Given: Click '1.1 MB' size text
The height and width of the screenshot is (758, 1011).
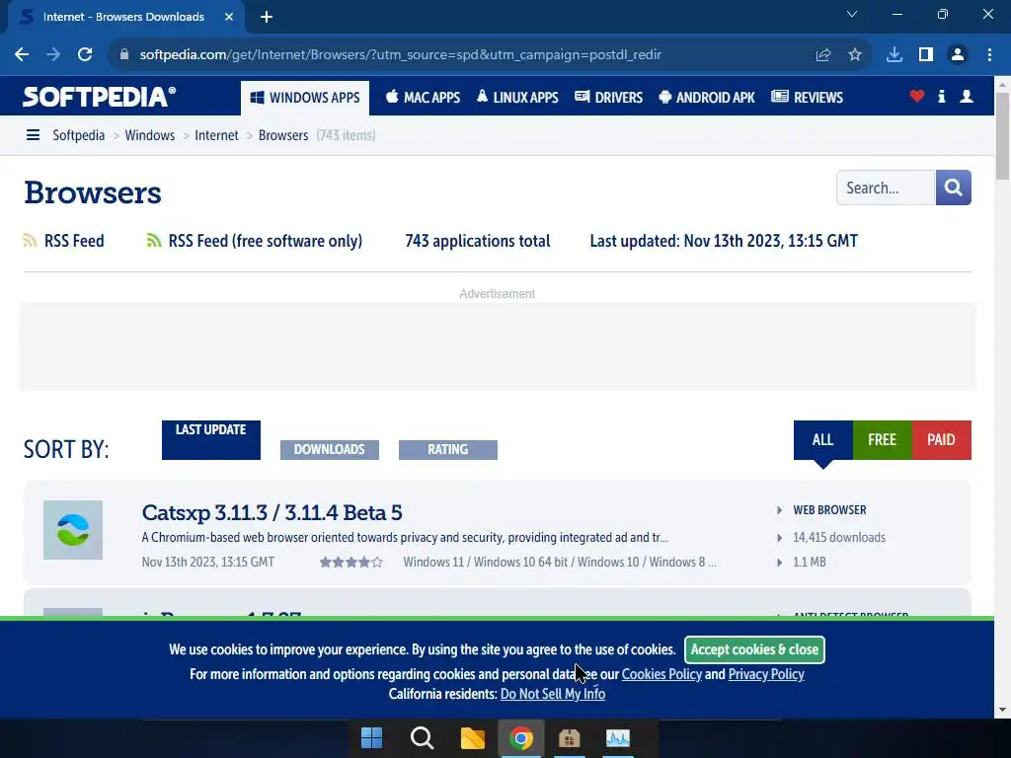Looking at the screenshot, I should pos(810,562).
